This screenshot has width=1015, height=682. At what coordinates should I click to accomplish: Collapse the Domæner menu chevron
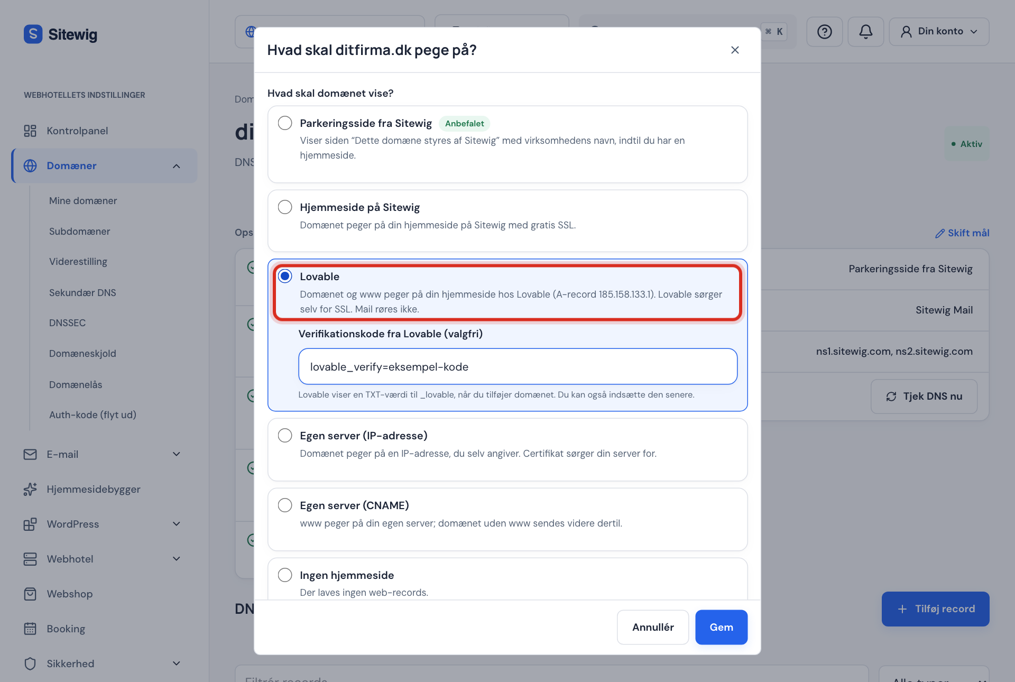[177, 166]
